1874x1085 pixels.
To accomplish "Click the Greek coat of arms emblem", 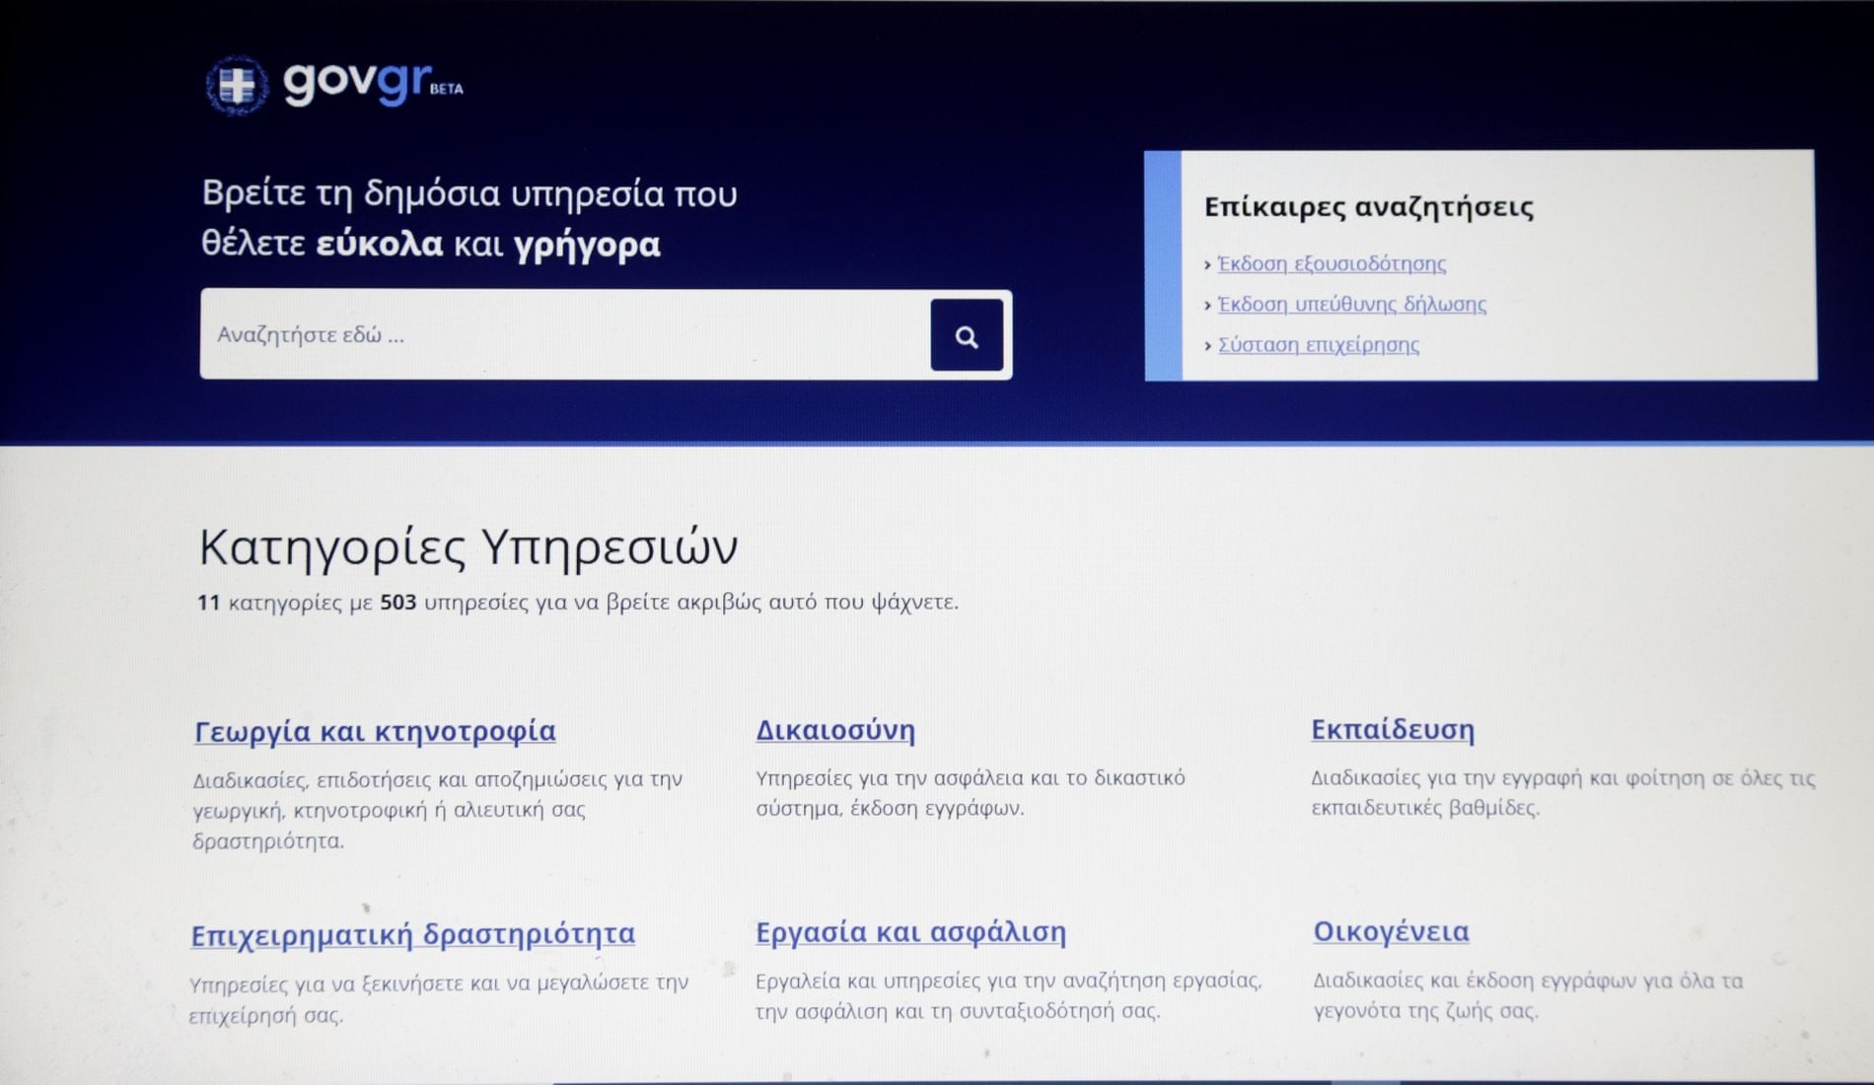I will [237, 86].
